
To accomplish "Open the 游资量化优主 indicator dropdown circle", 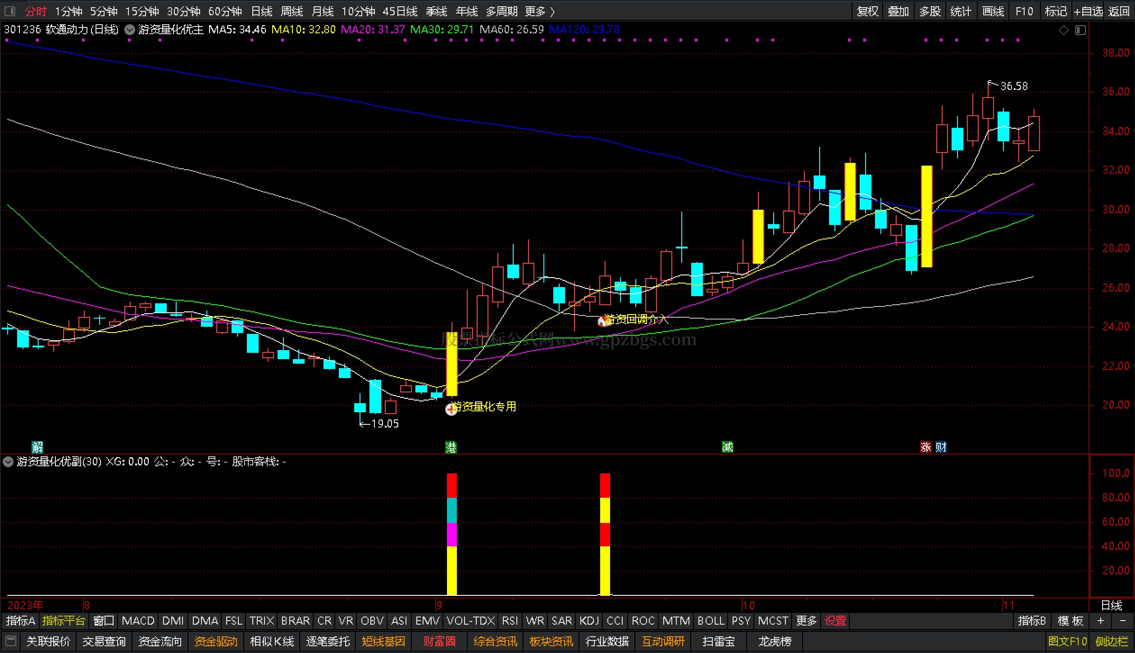I will click(130, 30).
